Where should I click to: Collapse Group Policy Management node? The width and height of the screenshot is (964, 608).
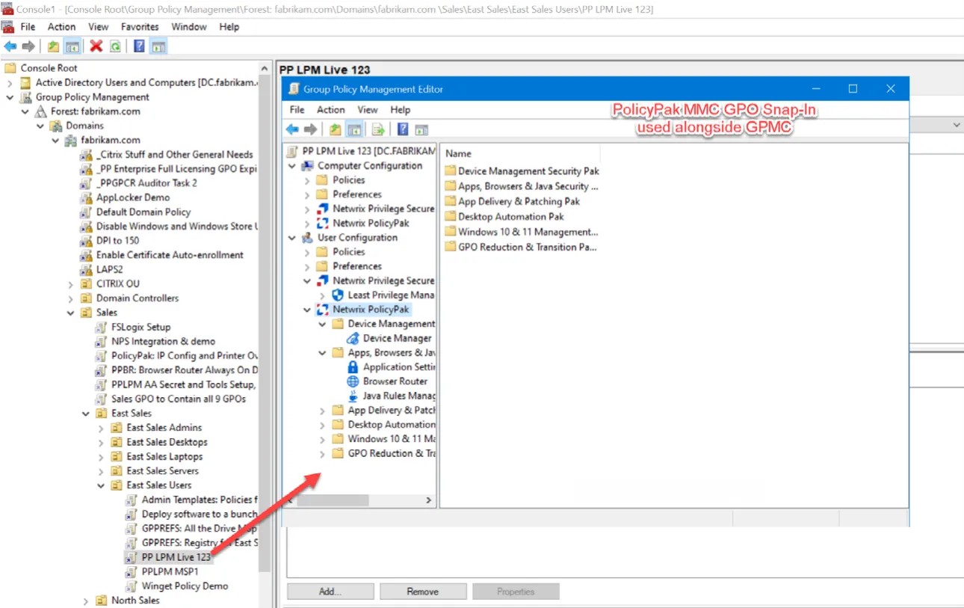10,97
